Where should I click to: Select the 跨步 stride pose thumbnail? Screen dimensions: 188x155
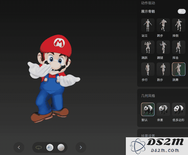[x=163, y=25]
